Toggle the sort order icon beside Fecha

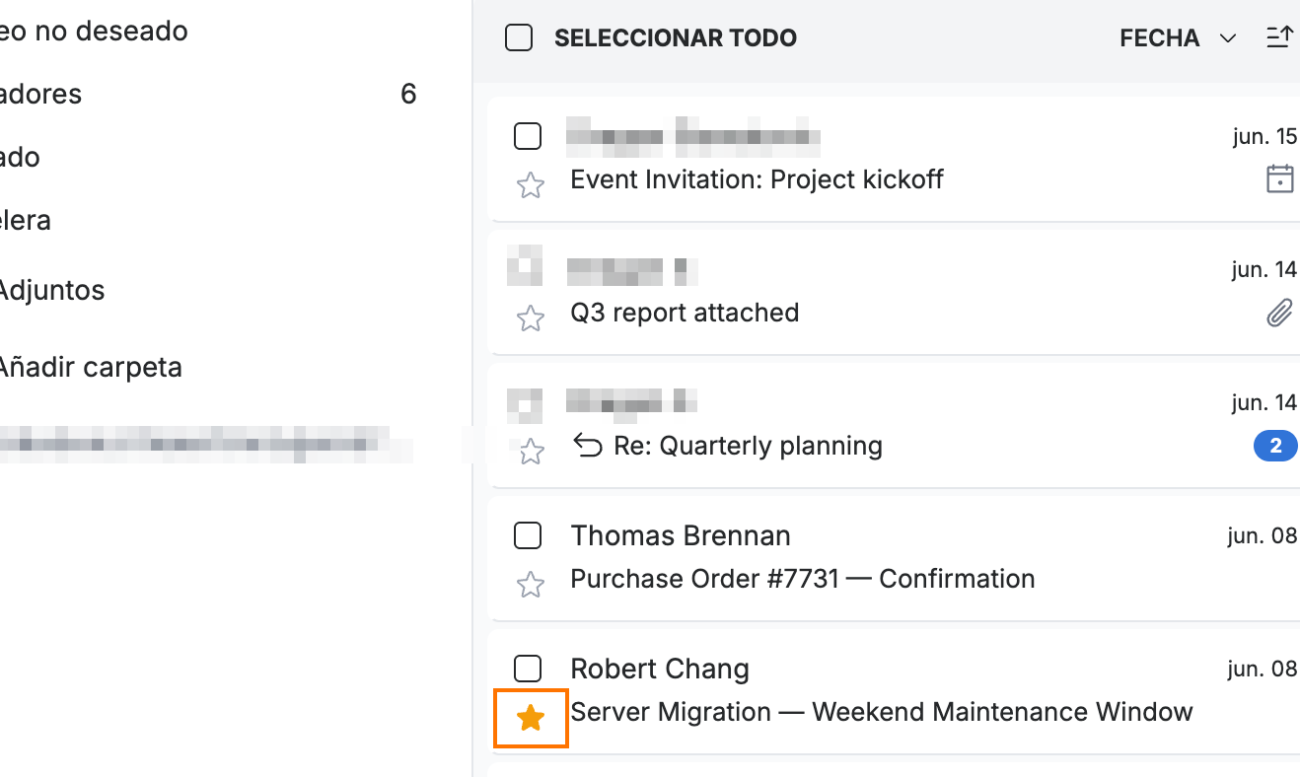click(1279, 37)
